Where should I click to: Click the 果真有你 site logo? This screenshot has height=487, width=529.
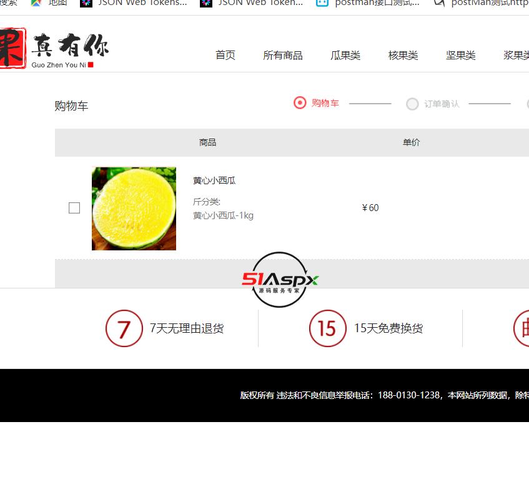pos(54,48)
